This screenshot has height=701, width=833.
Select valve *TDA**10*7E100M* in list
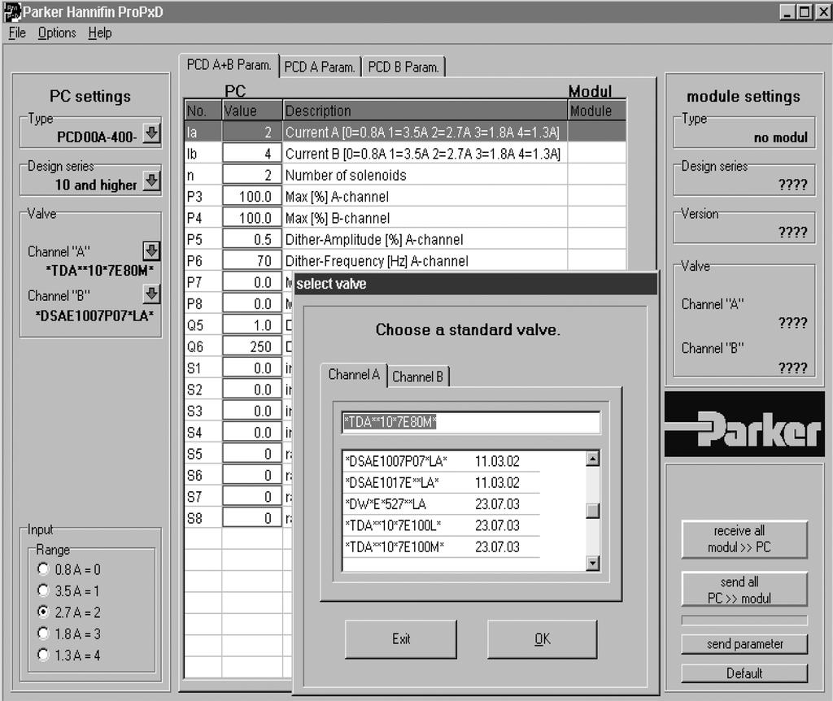tap(441, 547)
